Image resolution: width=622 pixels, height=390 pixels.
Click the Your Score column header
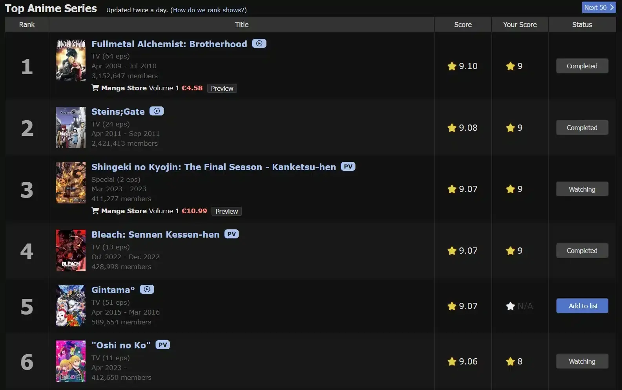click(520, 24)
